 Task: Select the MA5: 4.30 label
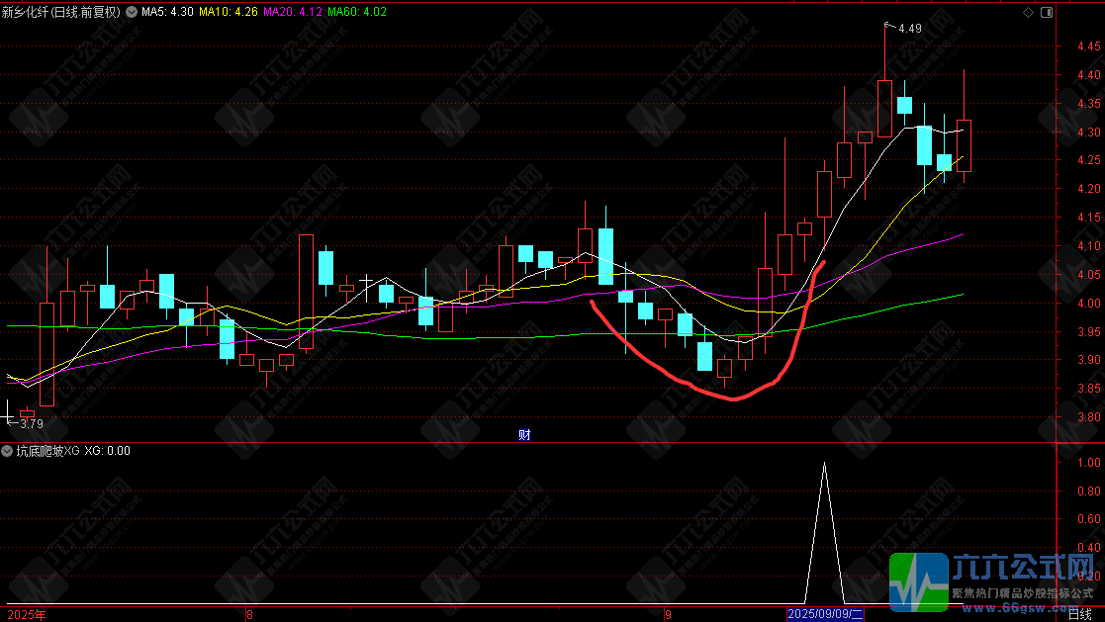(167, 12)
